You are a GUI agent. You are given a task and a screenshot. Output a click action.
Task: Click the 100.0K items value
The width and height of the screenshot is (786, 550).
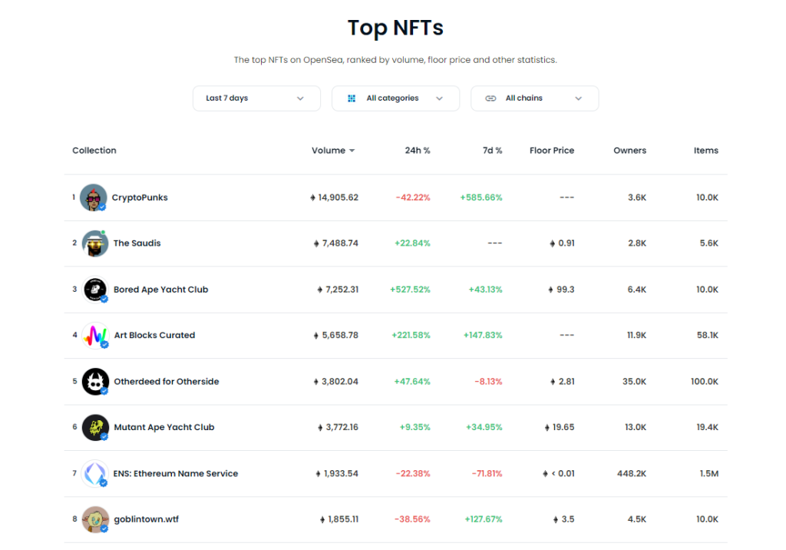pos(705,381)
